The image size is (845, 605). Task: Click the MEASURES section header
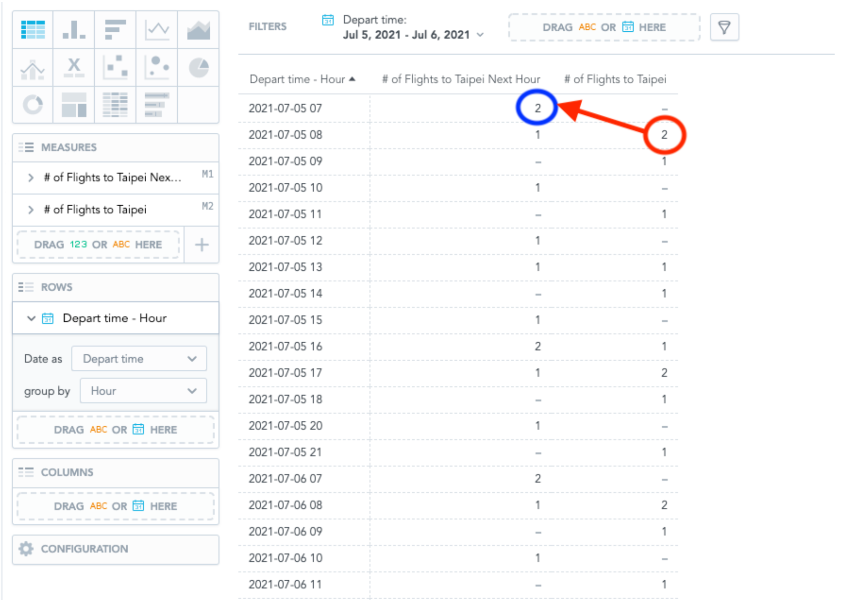pyautogui.click(x=116, y=148)
